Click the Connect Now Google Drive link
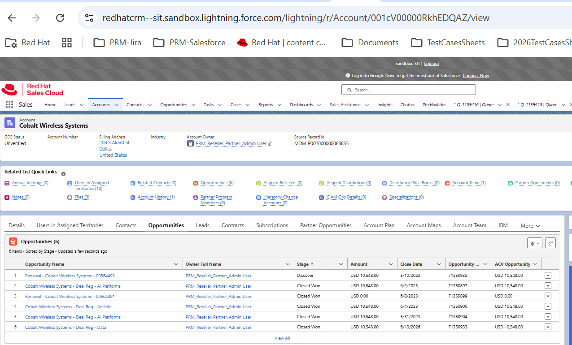Screen dimensions: 572x345 (x=476, y=76)
